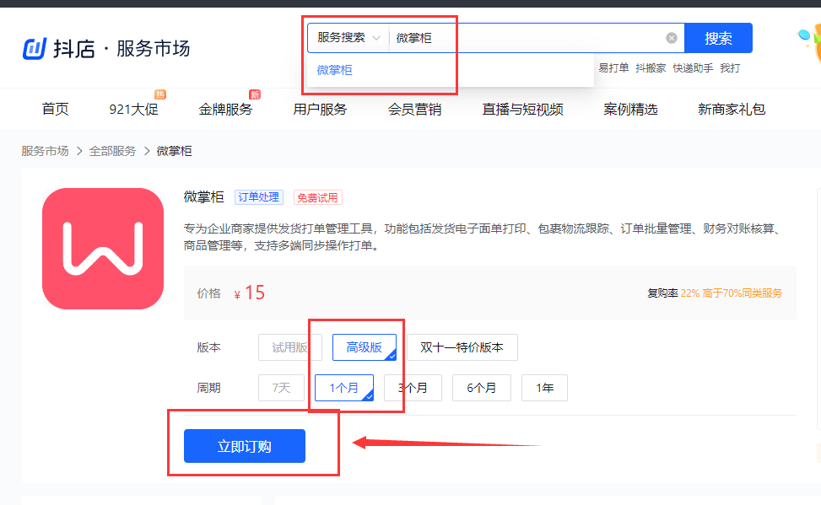Select the 3个月 period option
The width and height of the screenshot is (821, 505).
(413, 388)
